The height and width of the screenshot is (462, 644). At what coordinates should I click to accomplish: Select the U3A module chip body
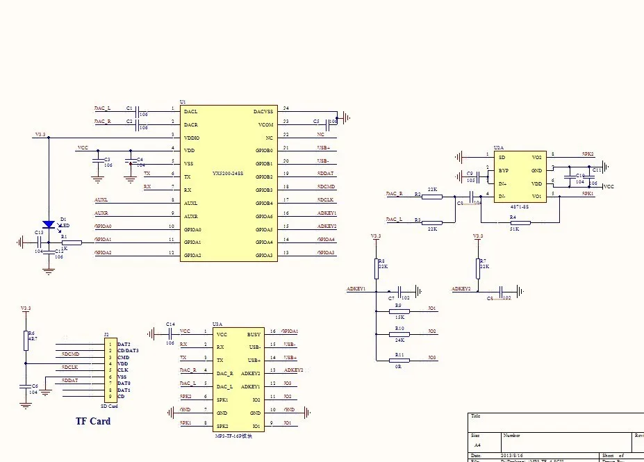coord(238,380)
